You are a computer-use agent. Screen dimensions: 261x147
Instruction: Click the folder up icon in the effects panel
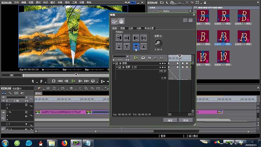167,3
